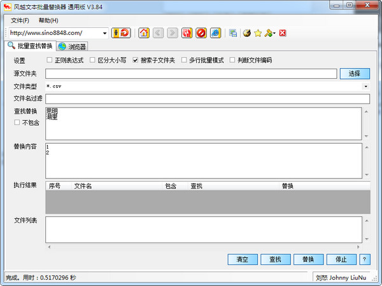This screenshot has height=286, width=382.
Task: Click into the 文件名过滤 input field
Action: pos(208,99)
